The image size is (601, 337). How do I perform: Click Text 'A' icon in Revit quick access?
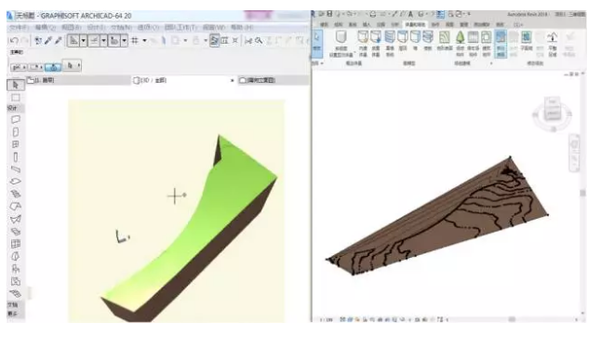410,14
